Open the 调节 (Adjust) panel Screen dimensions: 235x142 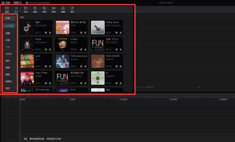point(73,9)
